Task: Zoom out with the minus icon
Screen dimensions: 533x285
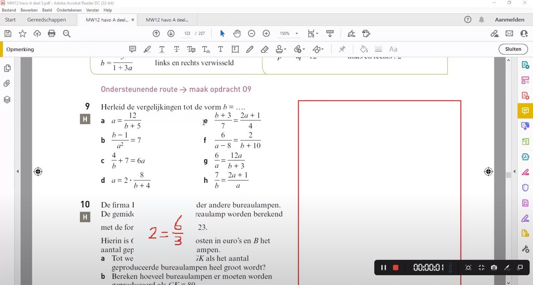Action: (x=252, y=34)
